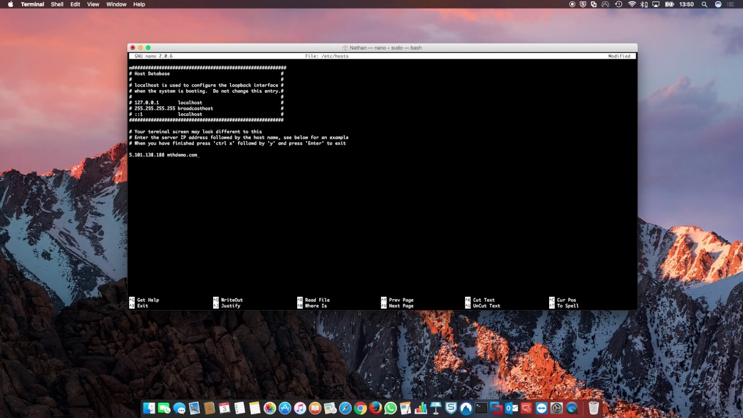Open the View menu
Viewport: 743px width, 418px height.
pos(93,4)
